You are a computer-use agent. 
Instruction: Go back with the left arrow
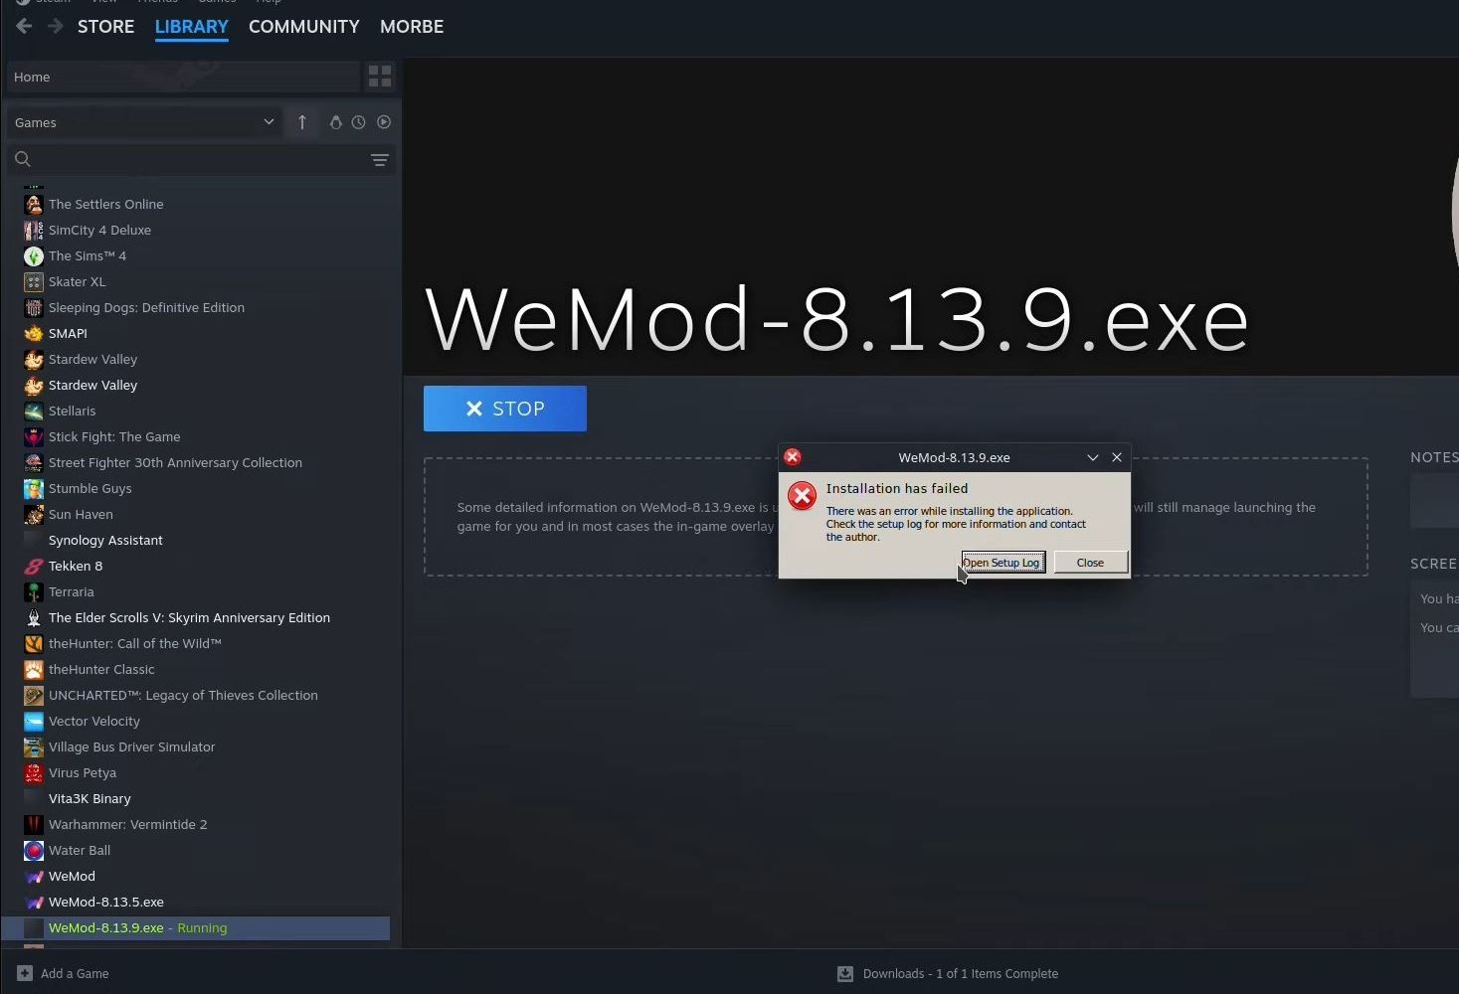point(24,26)
